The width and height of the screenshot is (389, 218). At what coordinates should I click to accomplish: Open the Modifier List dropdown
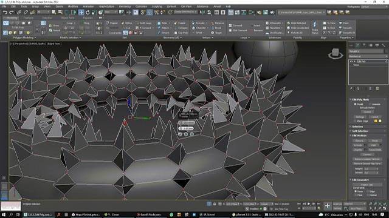coord(368,56)
